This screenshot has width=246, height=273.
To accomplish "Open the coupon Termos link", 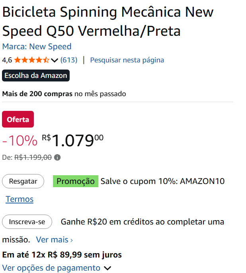I will pos(20,199).
